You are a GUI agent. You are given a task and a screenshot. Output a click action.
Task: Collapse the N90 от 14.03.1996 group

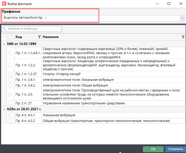coord(4,44)
